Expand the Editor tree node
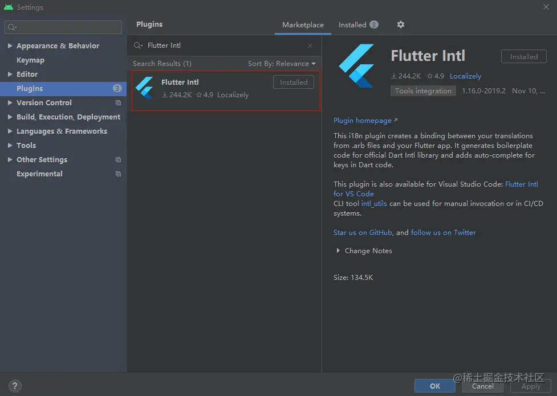 tap(10, 74)
